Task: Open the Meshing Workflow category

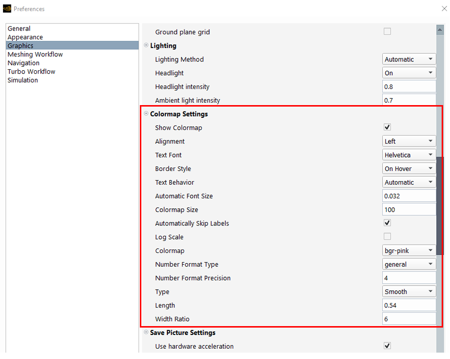Action: pyautogui.click(x=35, y=55)
